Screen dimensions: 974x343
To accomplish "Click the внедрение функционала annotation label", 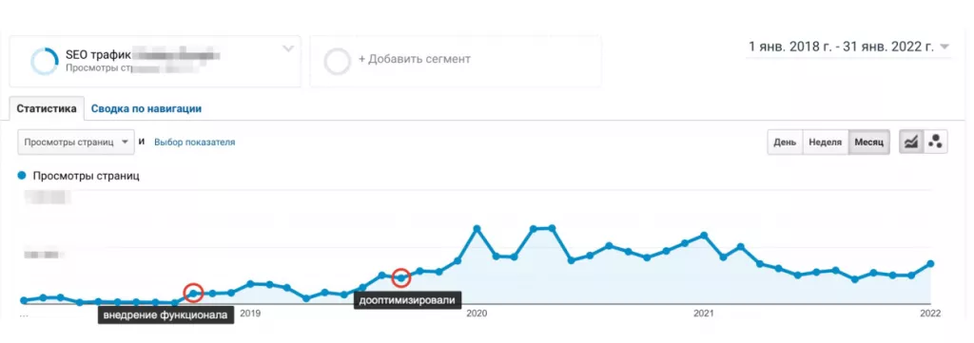I will click(x=166, y=315).
